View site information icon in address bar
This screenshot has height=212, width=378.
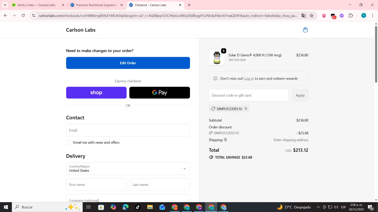(34, 16)
